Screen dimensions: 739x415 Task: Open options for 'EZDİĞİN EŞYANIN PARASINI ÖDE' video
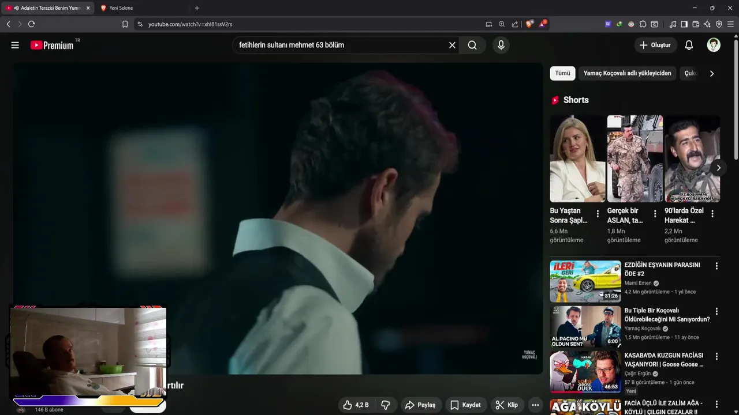point(716,266)
